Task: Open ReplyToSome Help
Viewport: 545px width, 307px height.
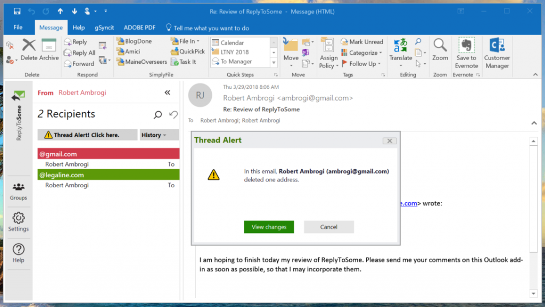Action: coord(18,253)
